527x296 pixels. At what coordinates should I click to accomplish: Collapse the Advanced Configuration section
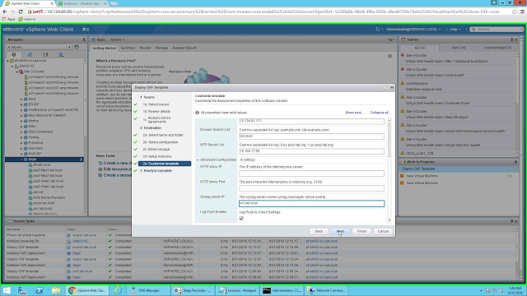[198, 160]
